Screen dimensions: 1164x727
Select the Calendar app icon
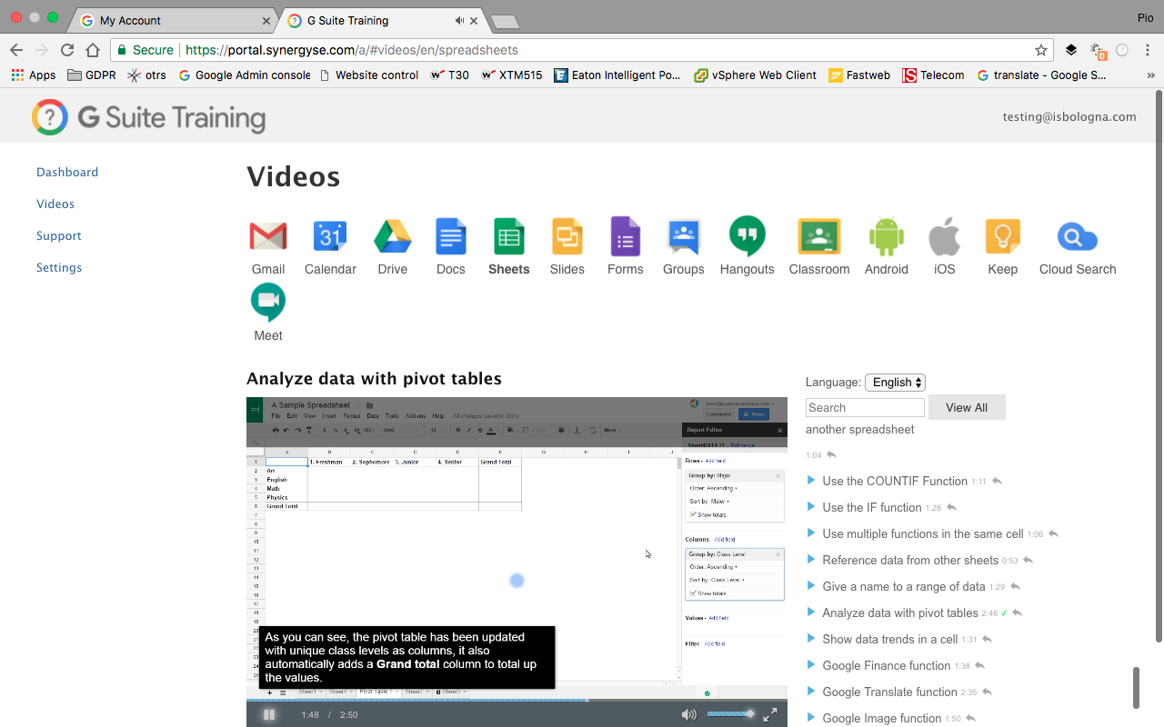coord(330,236)
